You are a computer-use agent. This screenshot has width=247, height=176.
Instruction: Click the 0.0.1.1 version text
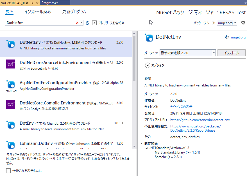tap(119, 123)
